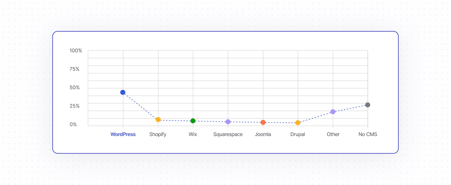This screenshot has height=185, width=451.
Task: Click the yellow Drupal data point
Action: click(x=298, y=123)
